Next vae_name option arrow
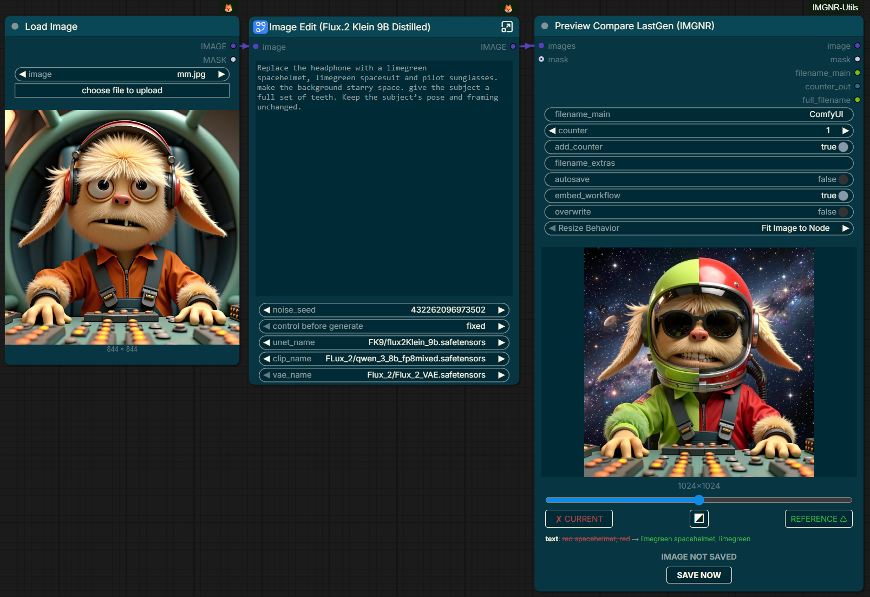870x597 pixels. tap(501, 375)
